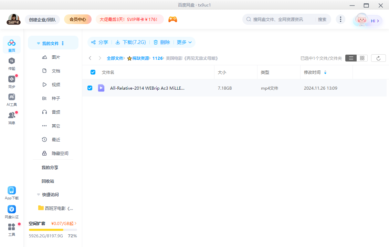Open the 更多 (More) dropdown
The height and width of the screenshot is (247, 389).
184,42
